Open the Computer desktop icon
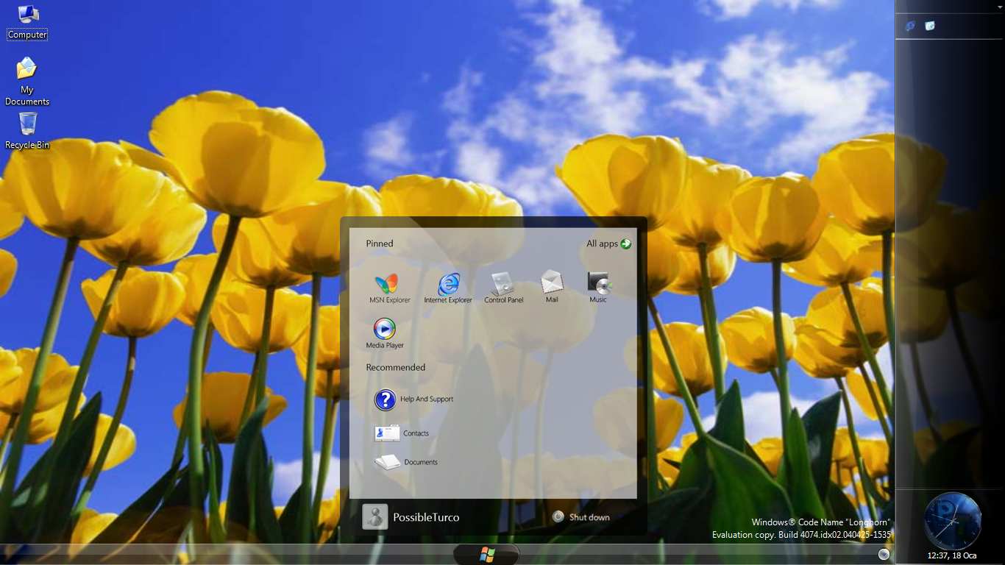Viewport: 1005px width, 565px height. [x=27, y=21]
